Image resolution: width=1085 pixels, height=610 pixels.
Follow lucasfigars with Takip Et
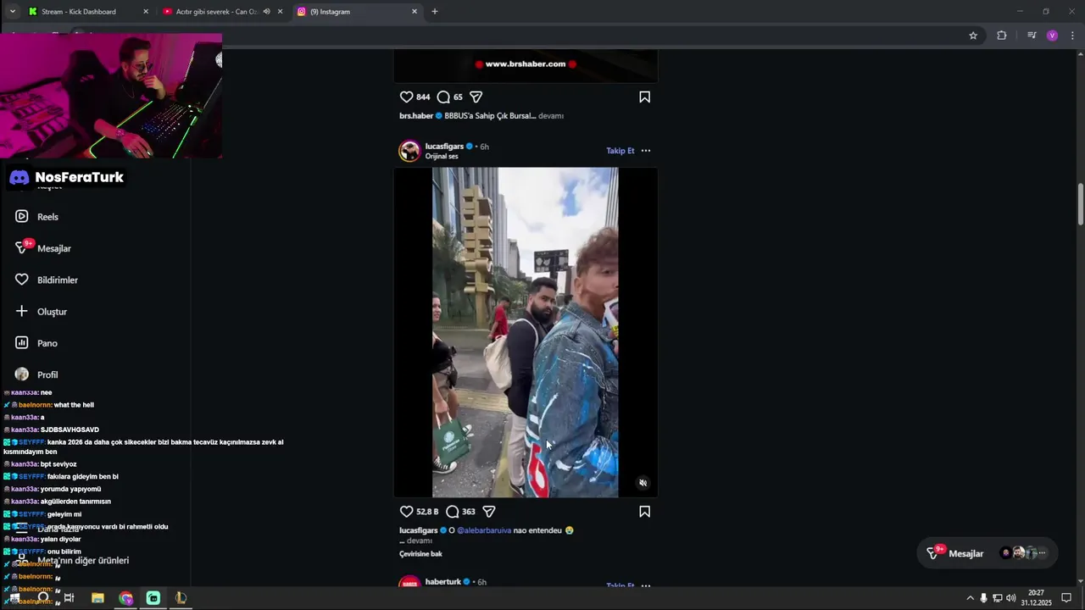click(x=620, y=151)
